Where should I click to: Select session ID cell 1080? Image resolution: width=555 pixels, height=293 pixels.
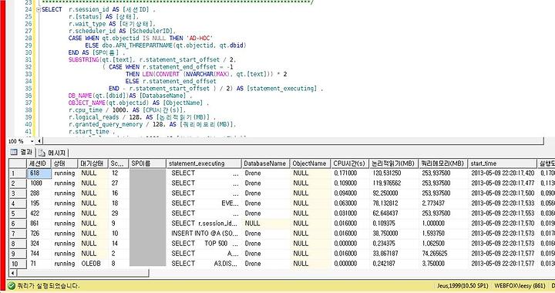39,183
